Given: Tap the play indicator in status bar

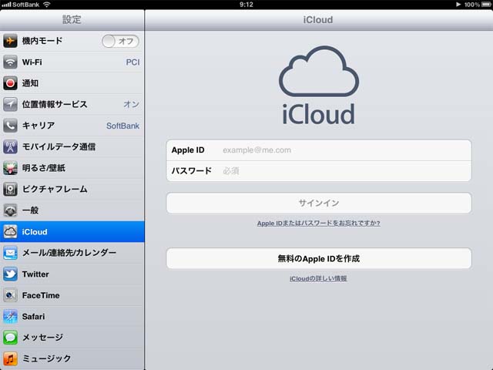Looking at the screenshot, I should pos(458,5).
